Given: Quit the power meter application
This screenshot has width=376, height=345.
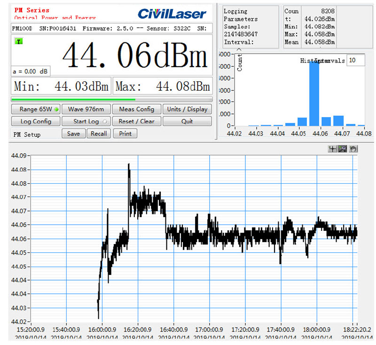Looking at the screenshot, I should click(187, 121).
